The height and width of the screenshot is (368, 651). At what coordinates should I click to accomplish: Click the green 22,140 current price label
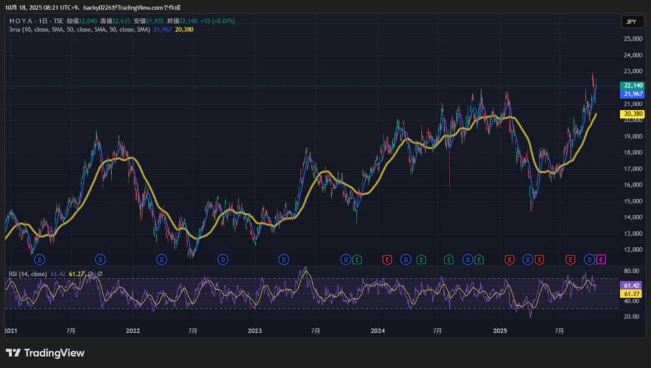(x=634, y=86)
